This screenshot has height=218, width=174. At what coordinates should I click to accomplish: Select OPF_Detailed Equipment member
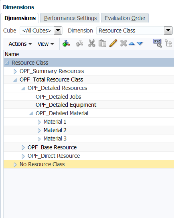click(x=66, y=105)
